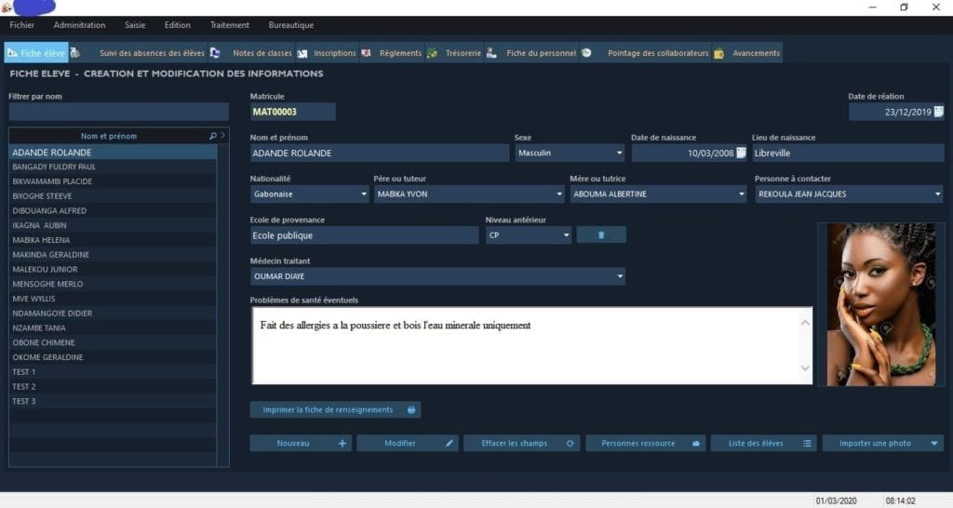
Task: Open the Nationalité dropdown
Action: tap(363, 194)
